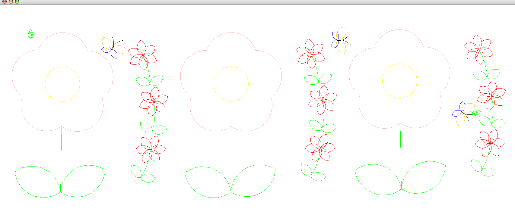The width and height of the screenshot is (515, 215).
Task: Click the butterfly above the right pink flower
Action: coord(340,40)
